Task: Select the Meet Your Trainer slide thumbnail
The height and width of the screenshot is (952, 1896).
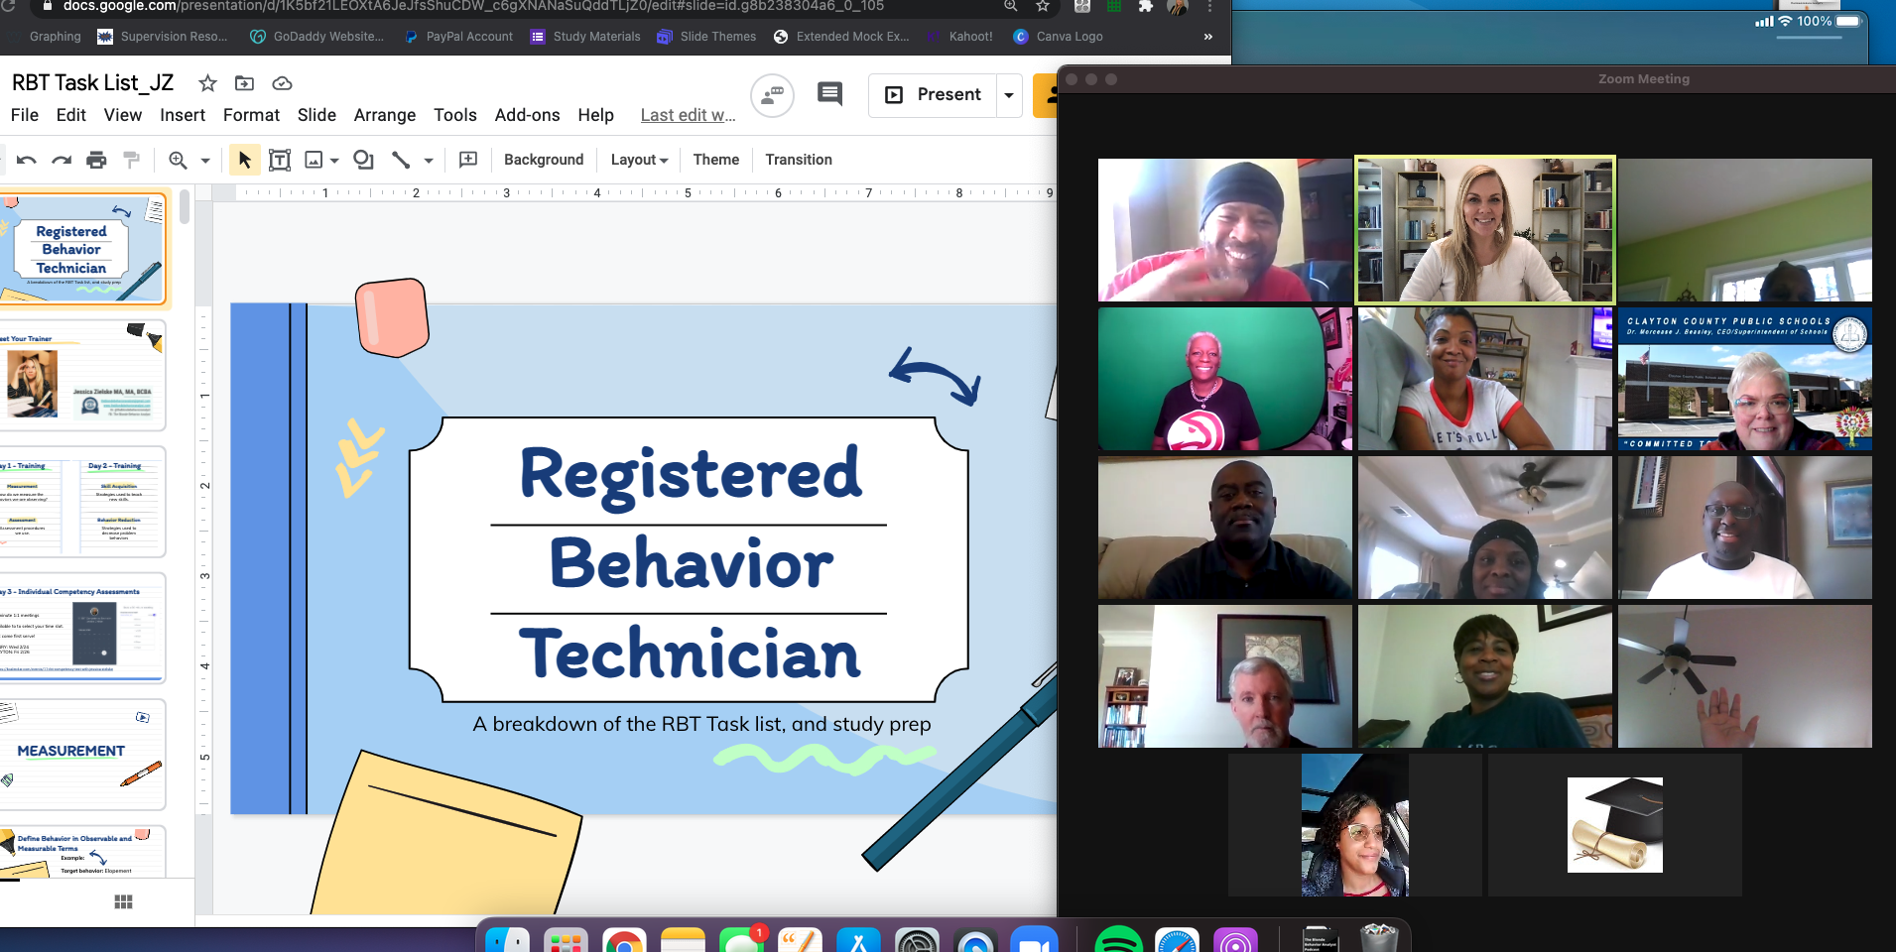Action: [x=81, y=376]
